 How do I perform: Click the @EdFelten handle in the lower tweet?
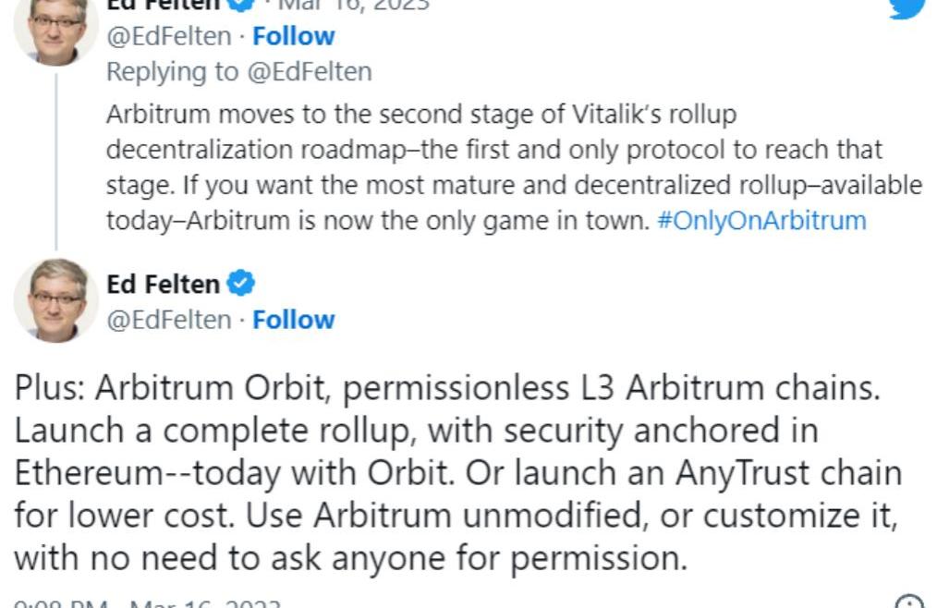169,320
